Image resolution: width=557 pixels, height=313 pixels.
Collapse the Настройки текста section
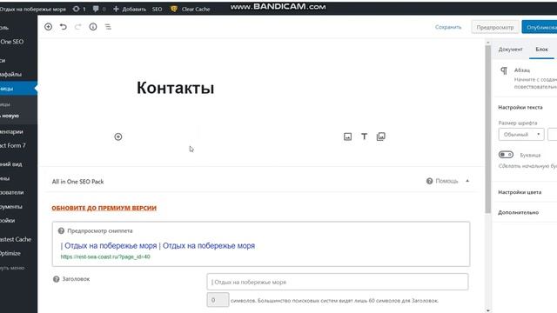[x=524, y=107]
